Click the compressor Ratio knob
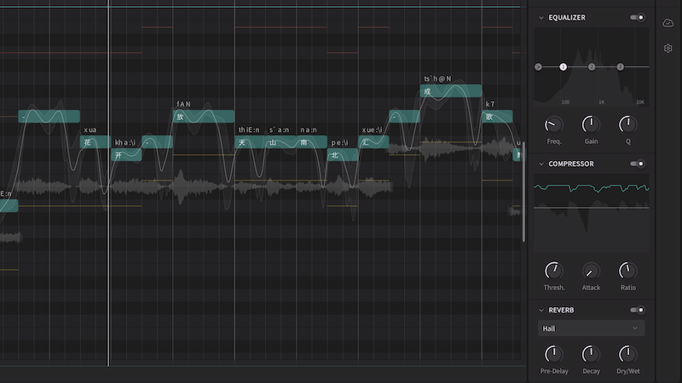682x383 pixels. coord(627,271)
